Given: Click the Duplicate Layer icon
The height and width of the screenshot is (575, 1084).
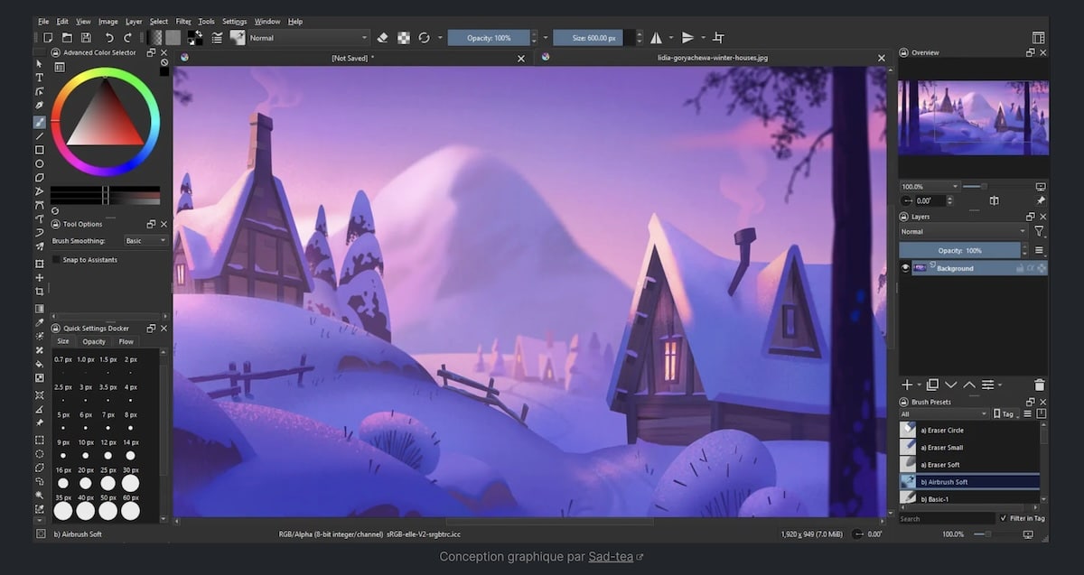Looking at the screenshot, I should tap(932, 385).
